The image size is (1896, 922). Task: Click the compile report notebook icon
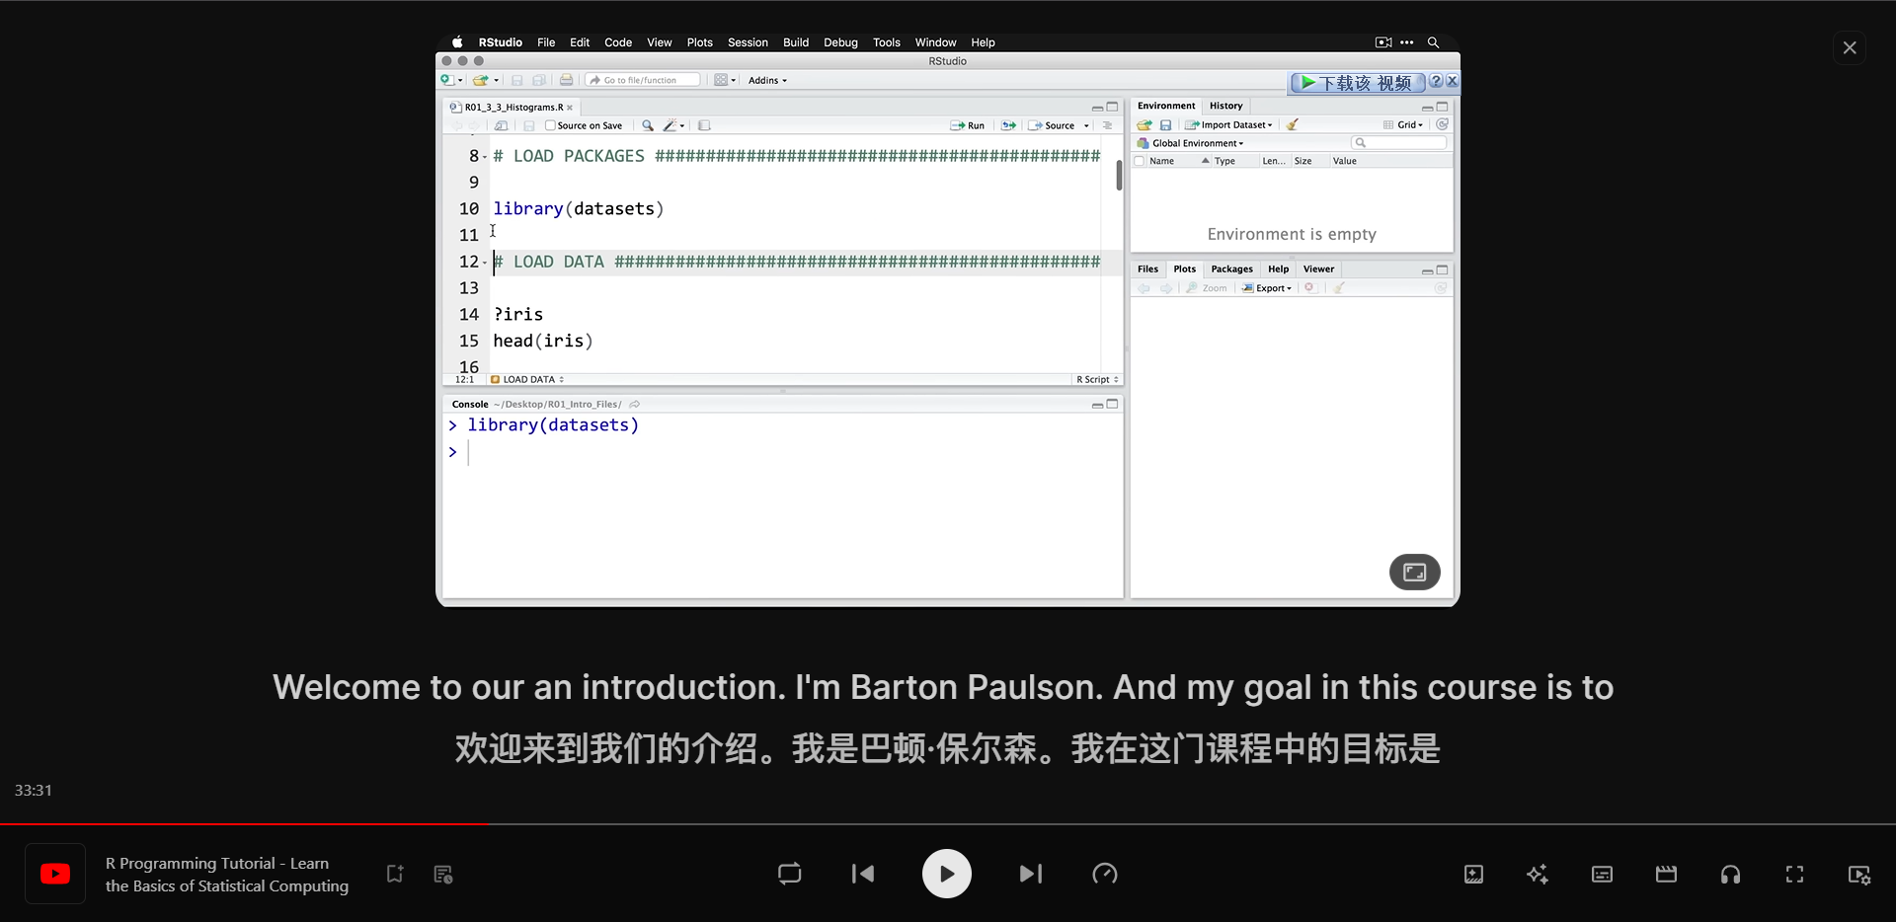pyautogui.click(x=704, y=125)
